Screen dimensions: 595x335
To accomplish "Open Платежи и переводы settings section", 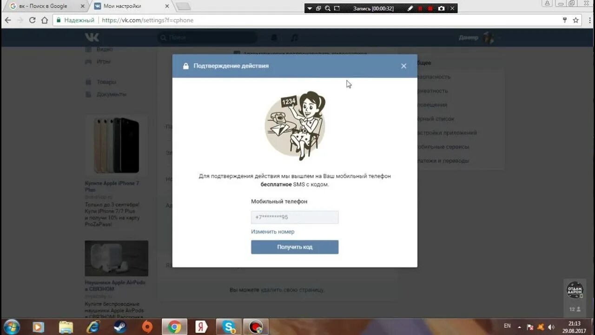I will point(443,161).
